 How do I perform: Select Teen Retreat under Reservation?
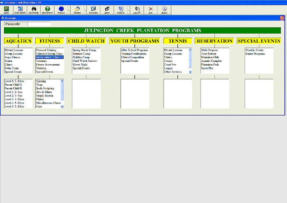(x=209, y=54)
